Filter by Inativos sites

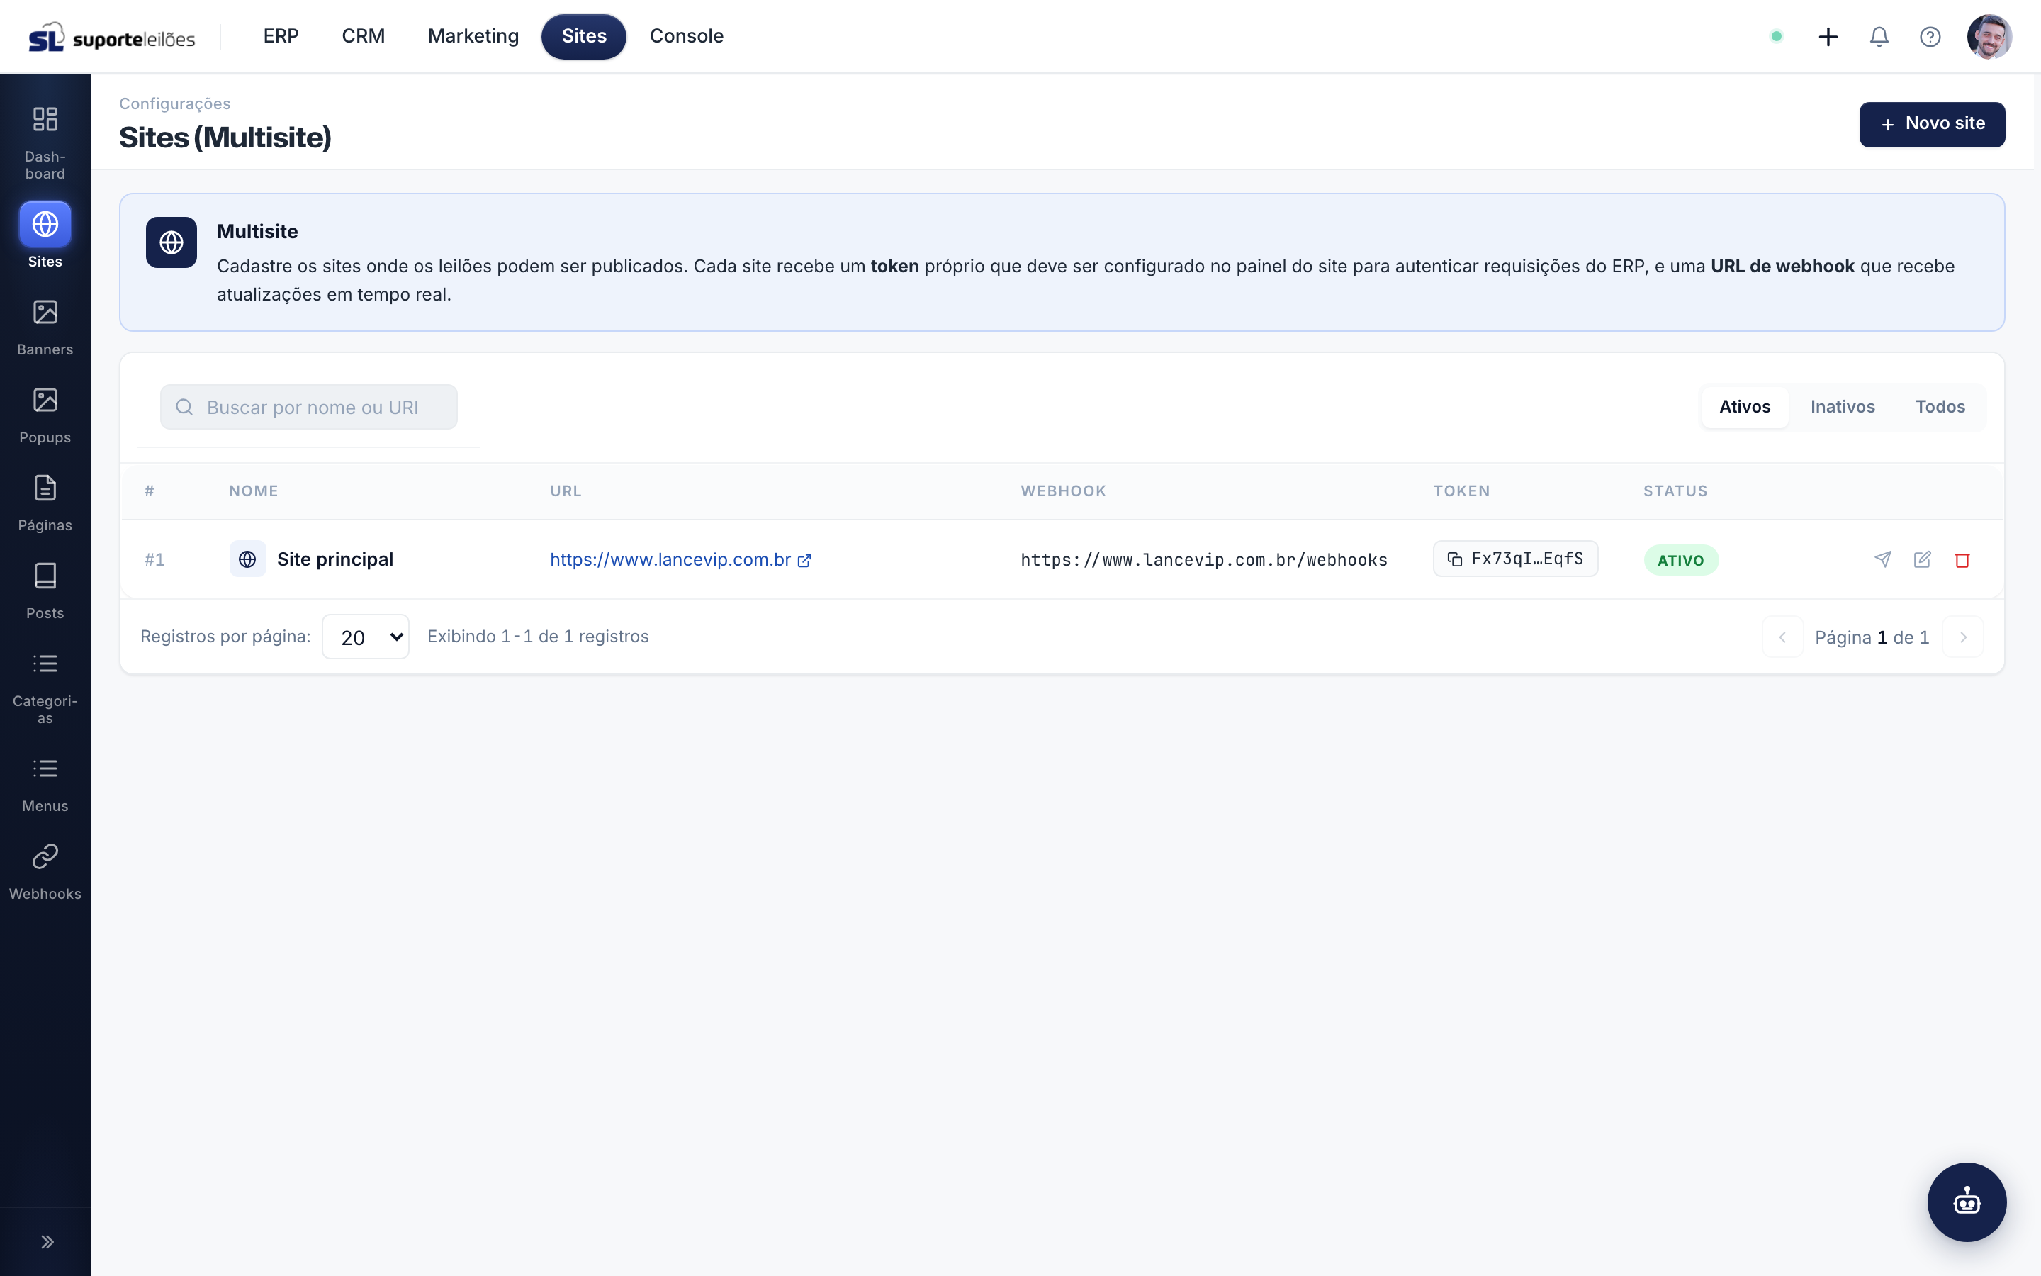[x=1843, y=407]
